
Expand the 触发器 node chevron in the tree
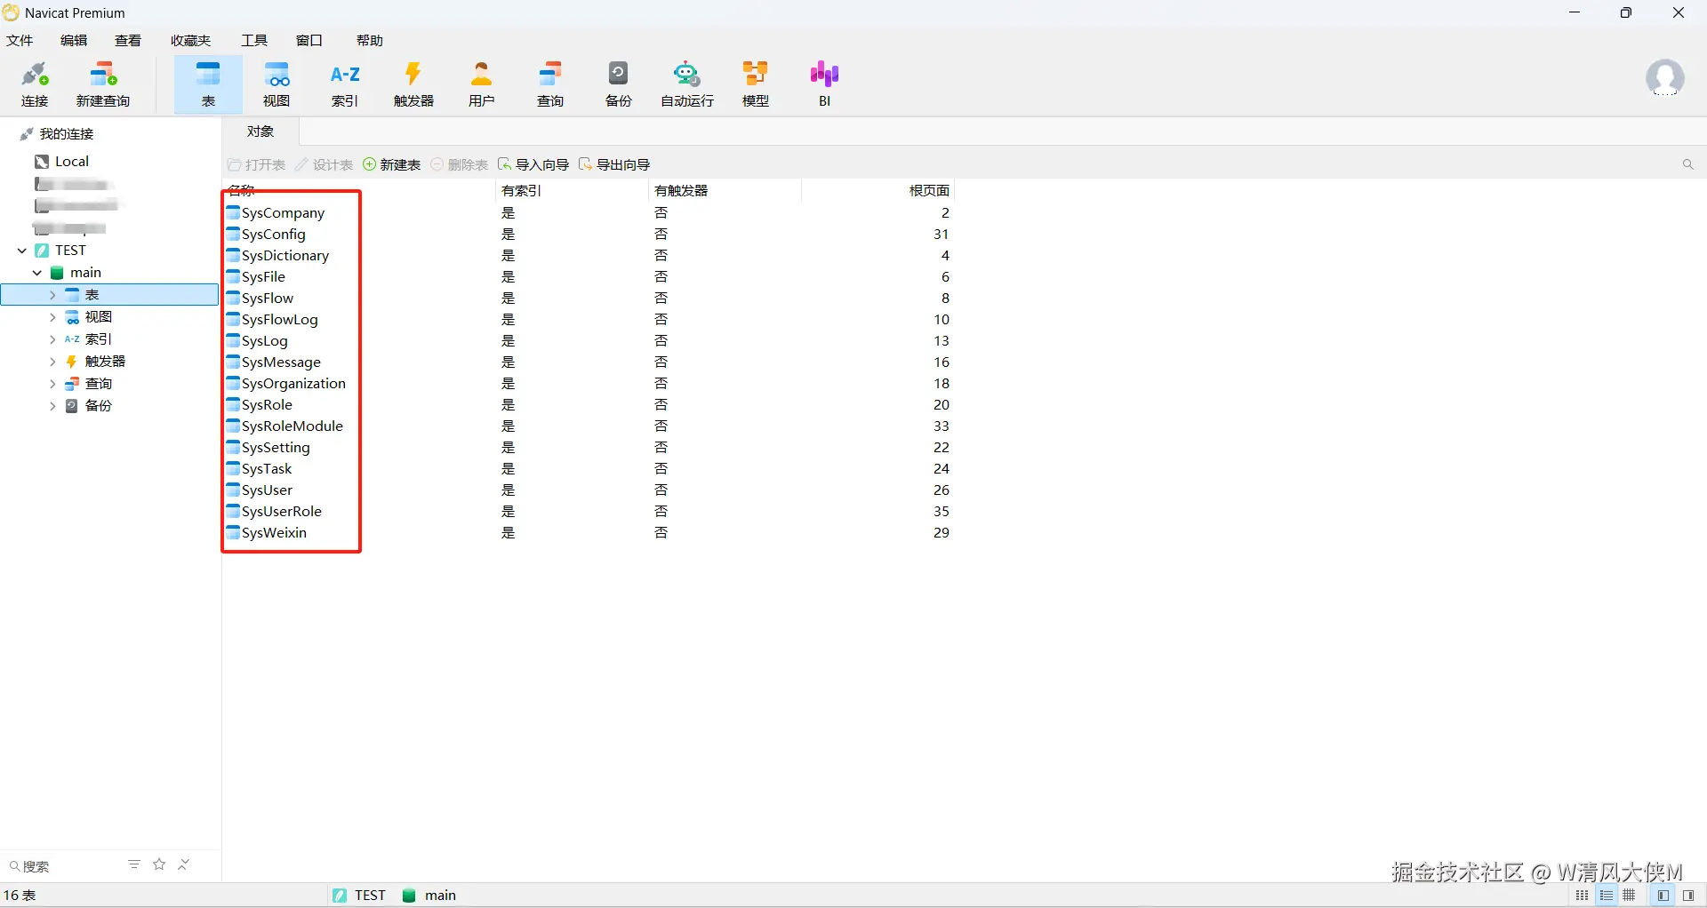point(52,362)
